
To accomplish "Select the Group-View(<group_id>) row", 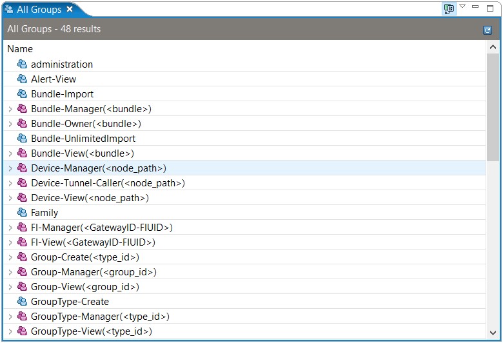I will coord(244,286).
